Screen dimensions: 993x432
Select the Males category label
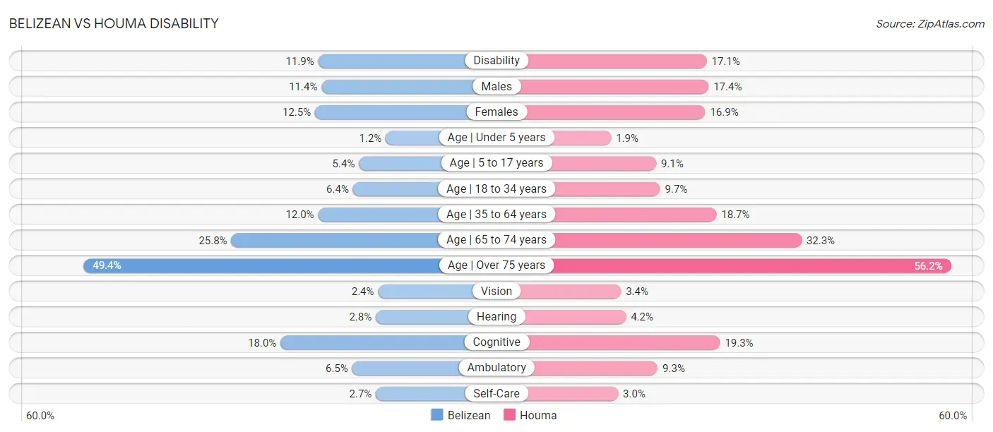[x=496, y=86]
